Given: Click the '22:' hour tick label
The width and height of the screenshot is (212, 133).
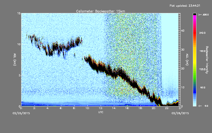Looking at the screenshot, I should (x=167, y=108).
